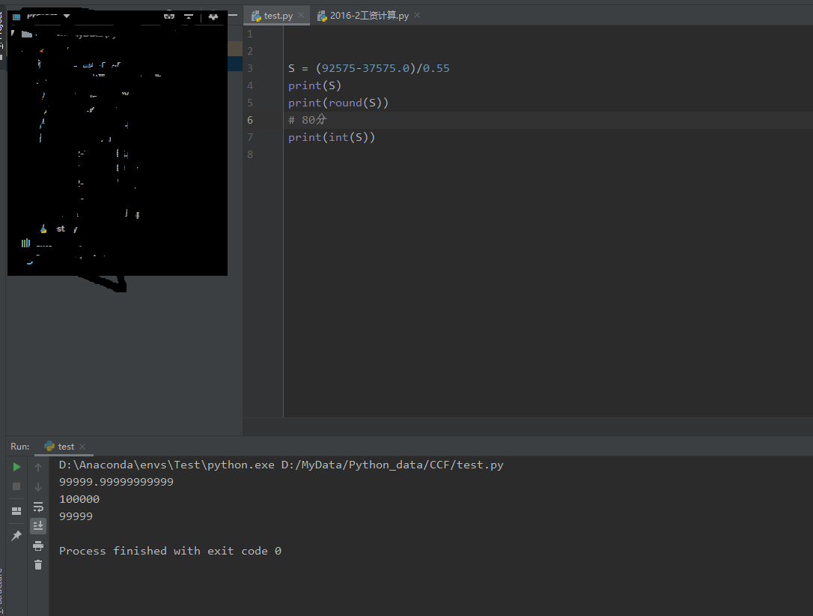Select the test tab in Run panel
This screenshot has width=813, height=616.
66,447
